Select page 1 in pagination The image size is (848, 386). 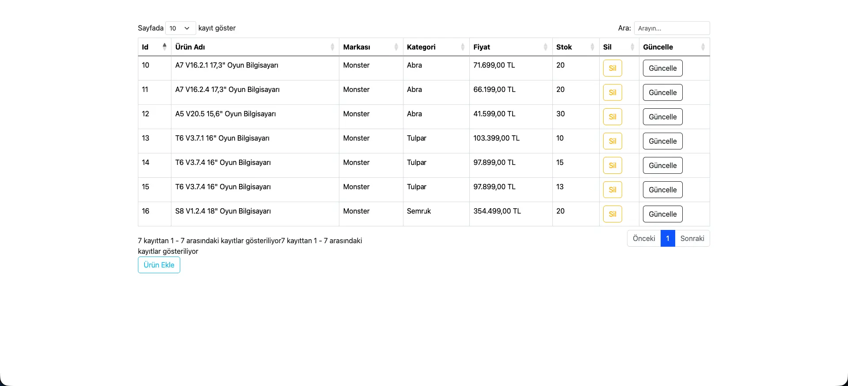[667, 238]
